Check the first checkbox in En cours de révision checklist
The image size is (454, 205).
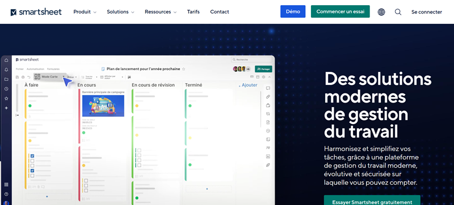(139, 151)
